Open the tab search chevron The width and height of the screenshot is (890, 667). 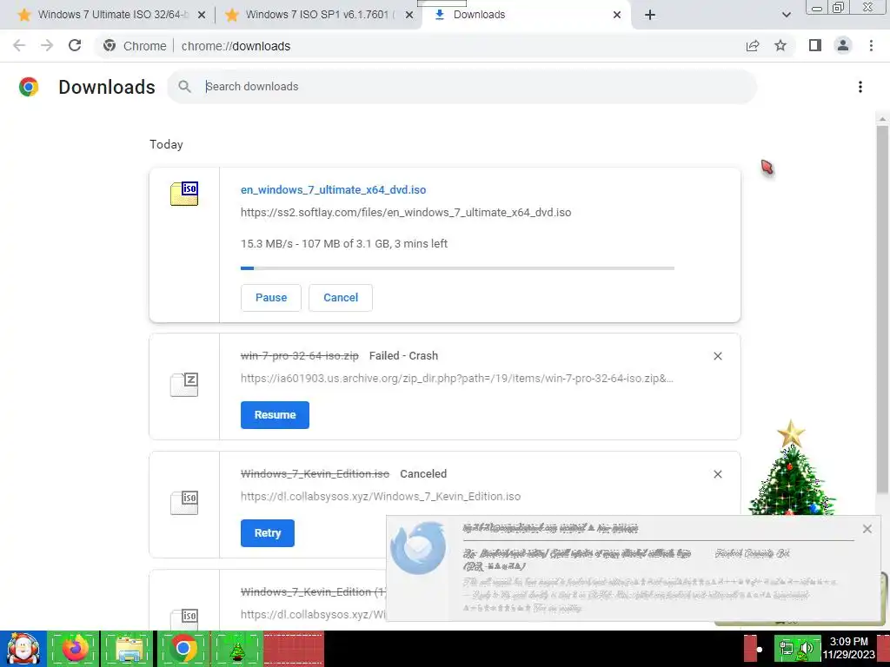pos(786,16)
